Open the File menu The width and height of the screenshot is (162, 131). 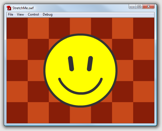(x=11, y=14)
